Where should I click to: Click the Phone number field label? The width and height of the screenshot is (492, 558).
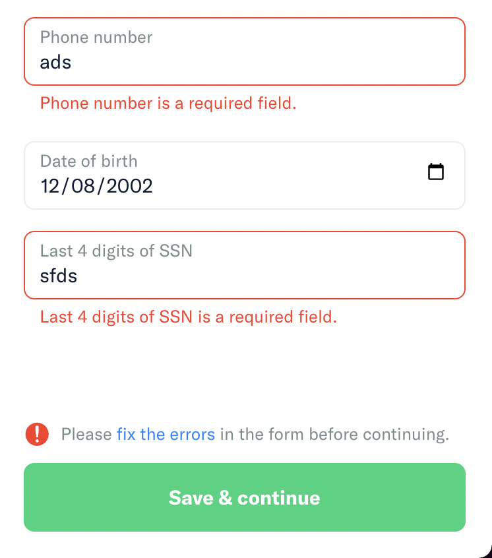96,38
